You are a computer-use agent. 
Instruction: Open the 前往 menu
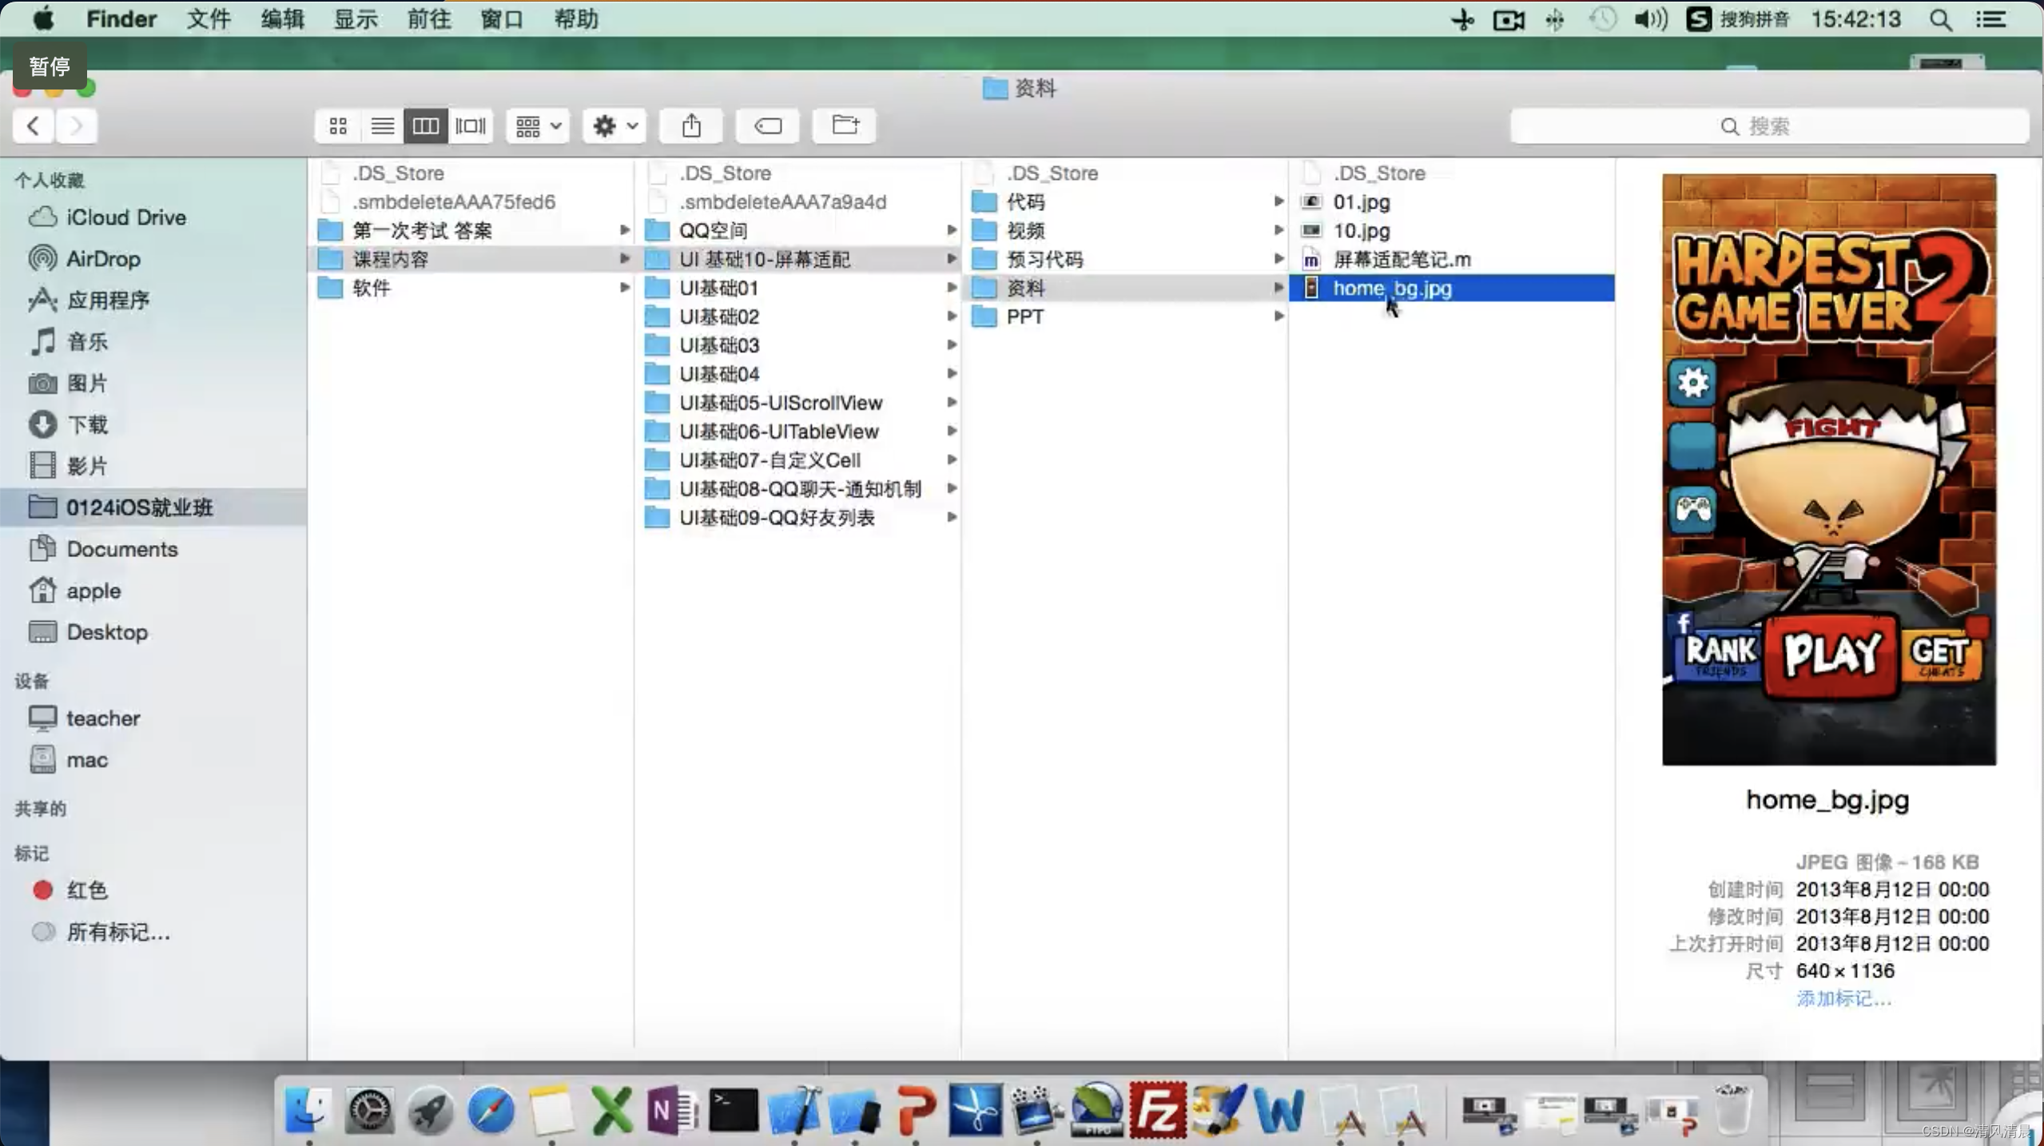point(429,18)
